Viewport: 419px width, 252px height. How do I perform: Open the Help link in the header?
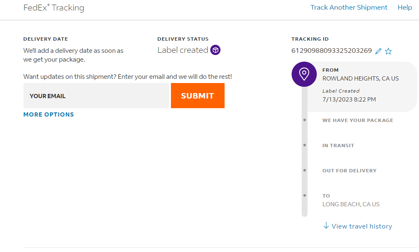click(405, 8)
